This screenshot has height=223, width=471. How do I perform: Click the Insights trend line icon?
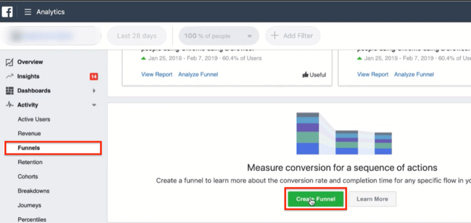(9, 76)
